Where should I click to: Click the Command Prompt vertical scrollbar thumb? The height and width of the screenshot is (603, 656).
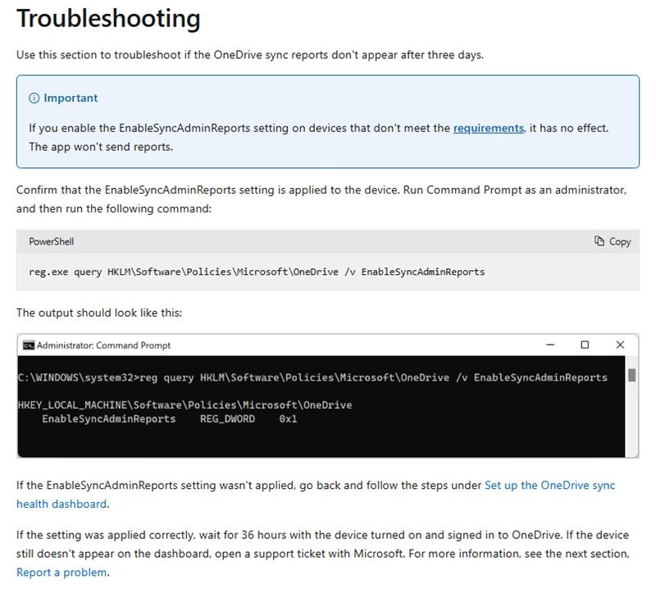pyautogui.click(x=631, y=375)
